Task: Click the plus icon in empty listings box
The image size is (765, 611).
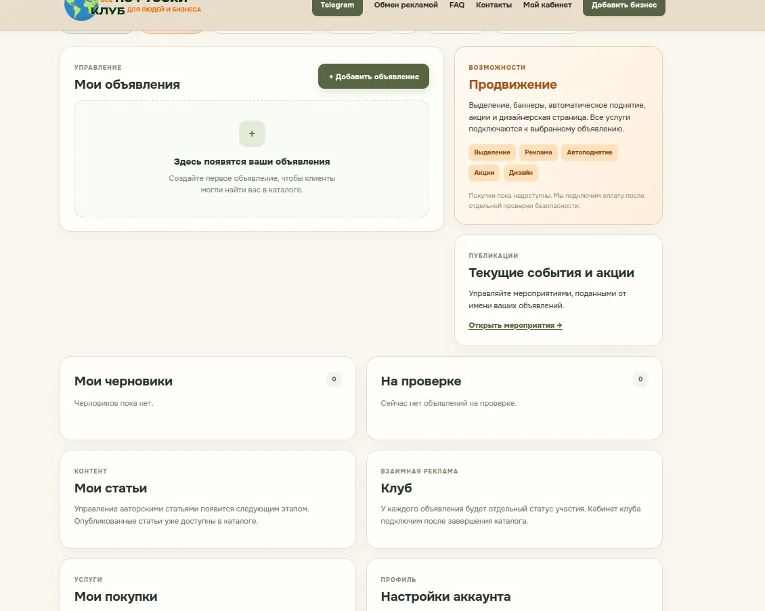Action: click(252, 133)
